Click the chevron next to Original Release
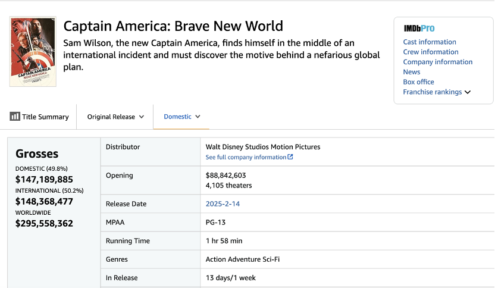 [142, 117]
